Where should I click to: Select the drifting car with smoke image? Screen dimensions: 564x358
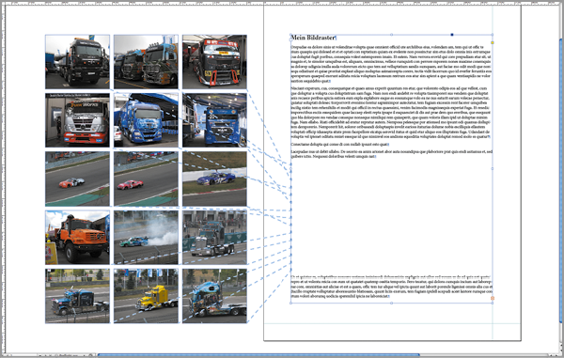coord(146,237)
